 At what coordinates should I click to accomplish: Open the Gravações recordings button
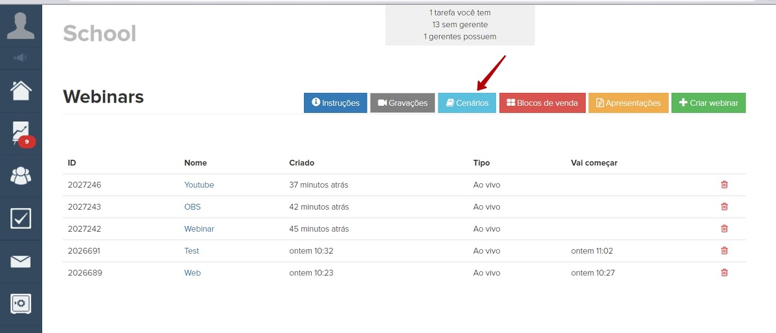[x=402, y=103]
